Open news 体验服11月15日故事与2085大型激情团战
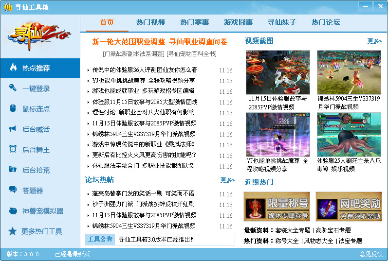Image resolution: width=388 pixels, height=261 pixels. tap(145, 102)
